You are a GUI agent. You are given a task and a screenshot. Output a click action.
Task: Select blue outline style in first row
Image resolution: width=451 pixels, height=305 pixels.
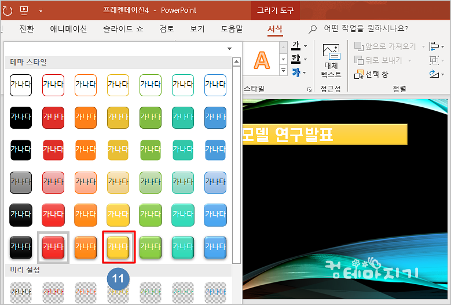pyautogui.click(x=215, y=85)
